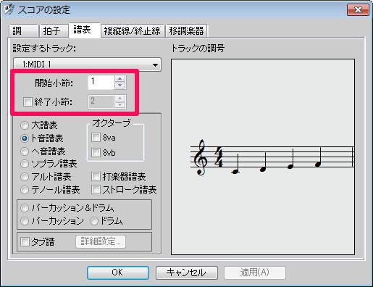Click the 終了小節 down arrow

(120, 105)
